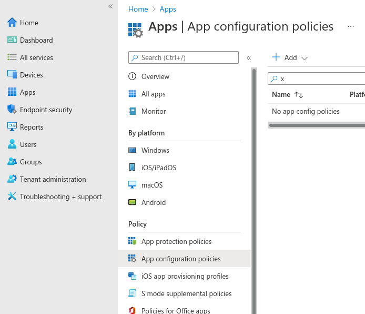Open S mode supplemental policies

tap(187, 294)
